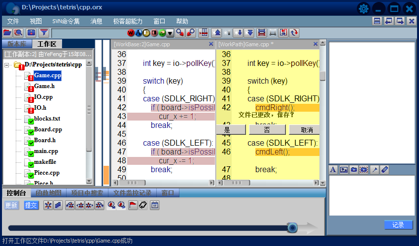419x246 pixels.
Task: Toggle the red W whitespace option
Action: (131, 33)
